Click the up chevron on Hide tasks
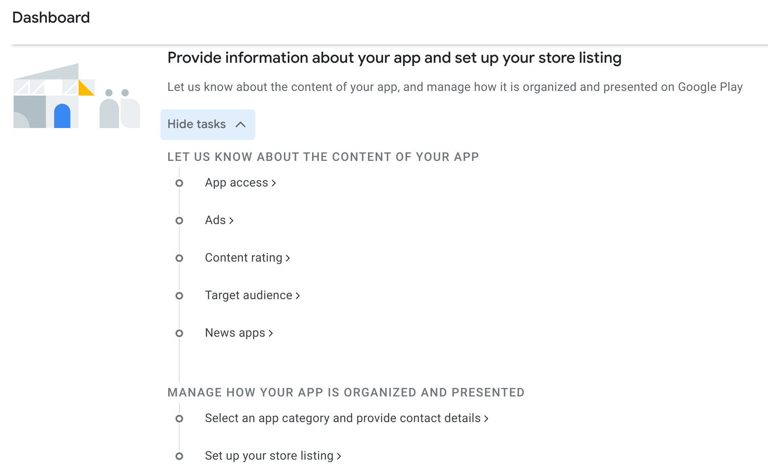This screenshot has width=768, height=472. [x=241, y=124]
